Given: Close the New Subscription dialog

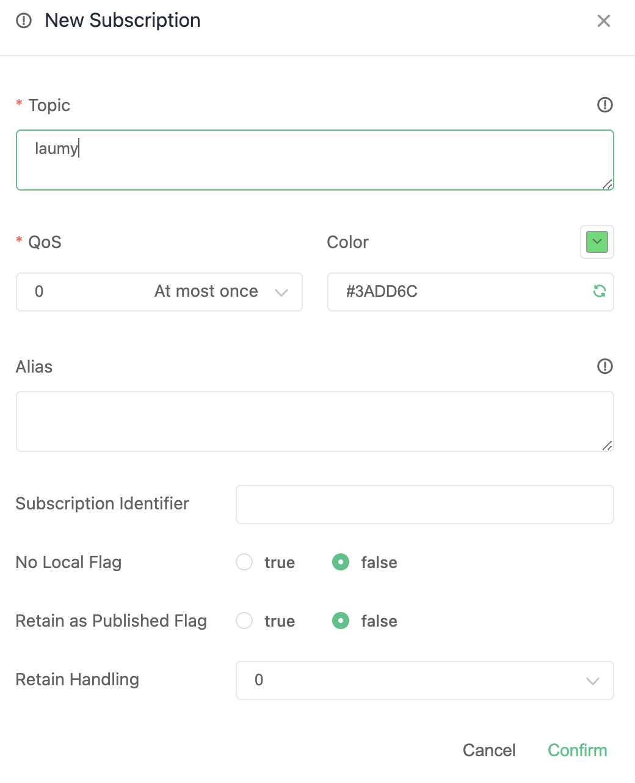Looking at the screenshot, I should [604, 21].
